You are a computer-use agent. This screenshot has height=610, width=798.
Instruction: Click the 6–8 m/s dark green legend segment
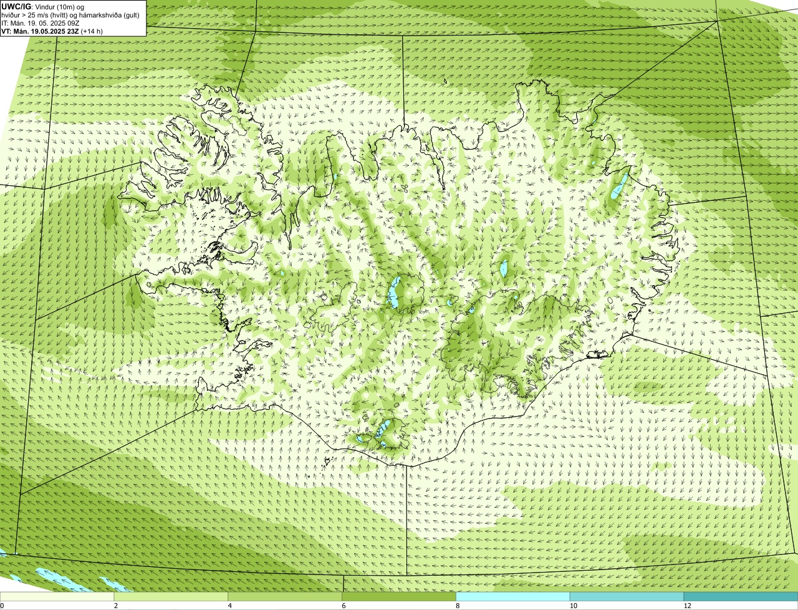(x=400, y=596)
